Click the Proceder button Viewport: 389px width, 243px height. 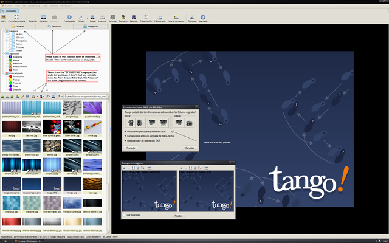click(x=131, y=148)
